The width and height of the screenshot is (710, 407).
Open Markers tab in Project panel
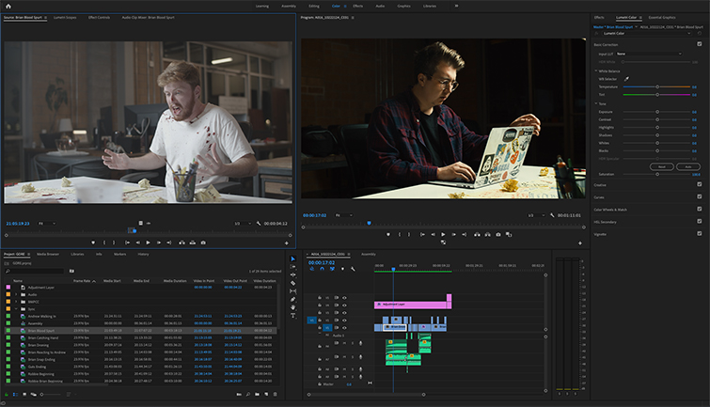click(x=120, y=254)
